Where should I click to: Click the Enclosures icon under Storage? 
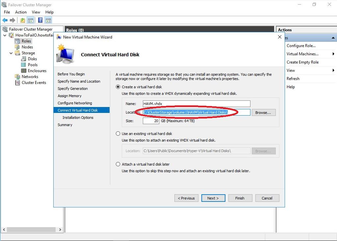[x=24, y=70]
